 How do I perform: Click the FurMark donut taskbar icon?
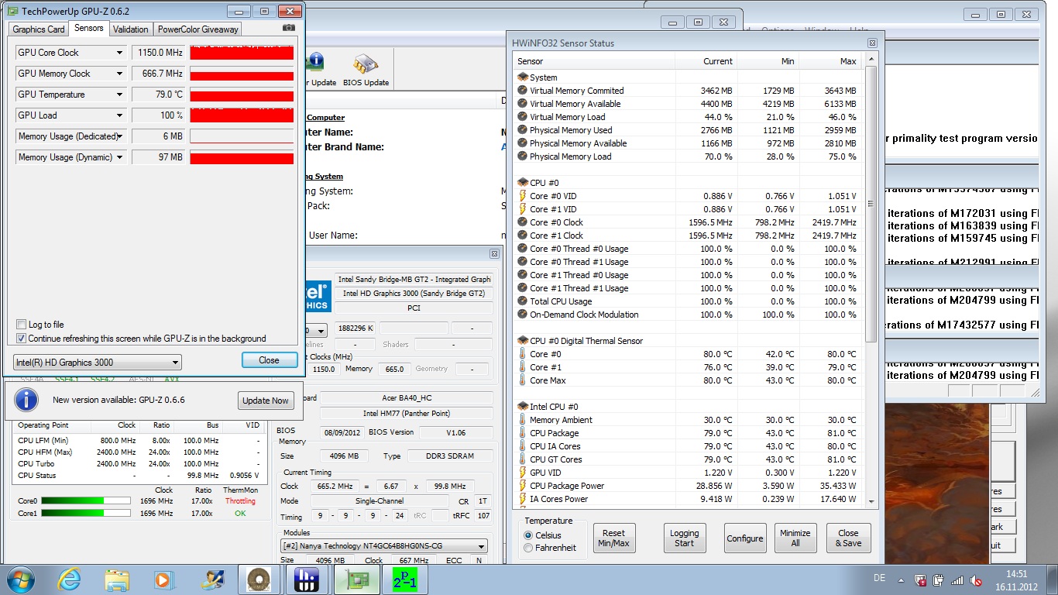[259, 580]
